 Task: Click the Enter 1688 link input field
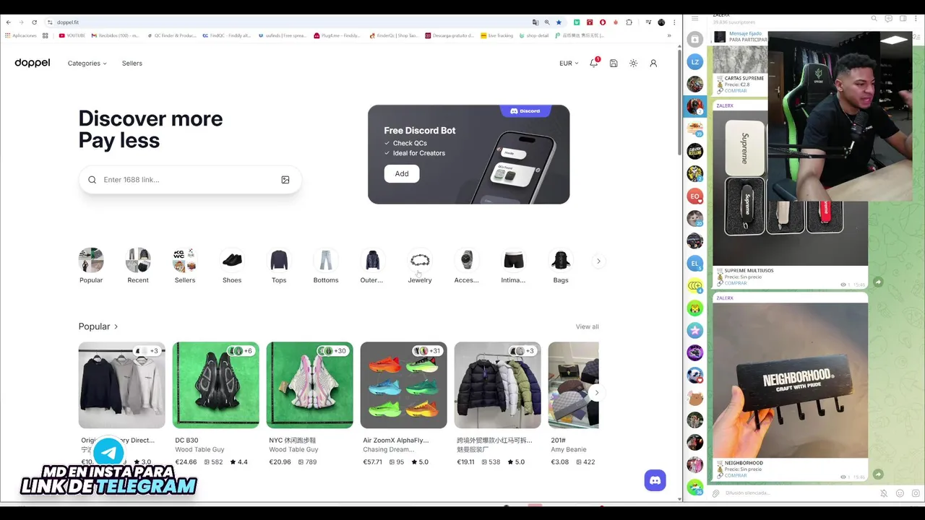[x=190, y=180]
